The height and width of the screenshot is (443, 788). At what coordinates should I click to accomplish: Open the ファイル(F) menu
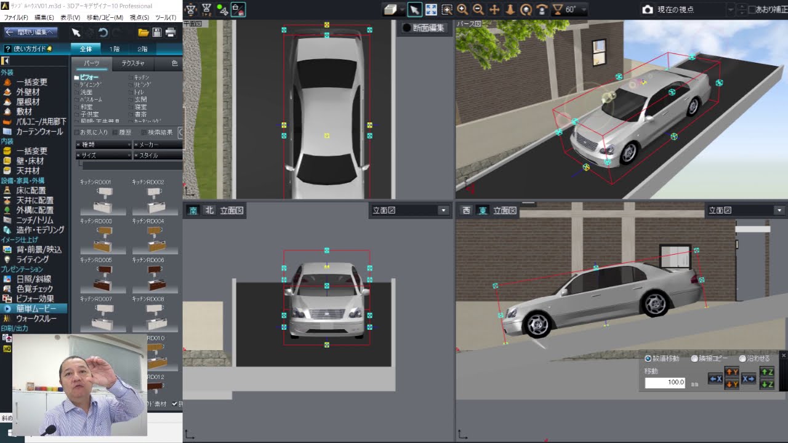[x=17, y=17]
